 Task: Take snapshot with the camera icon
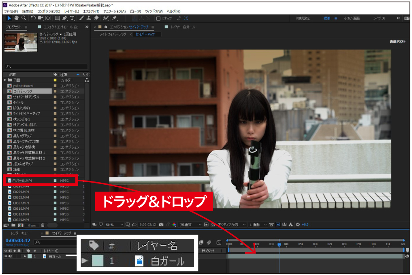[x=161, y=224]
